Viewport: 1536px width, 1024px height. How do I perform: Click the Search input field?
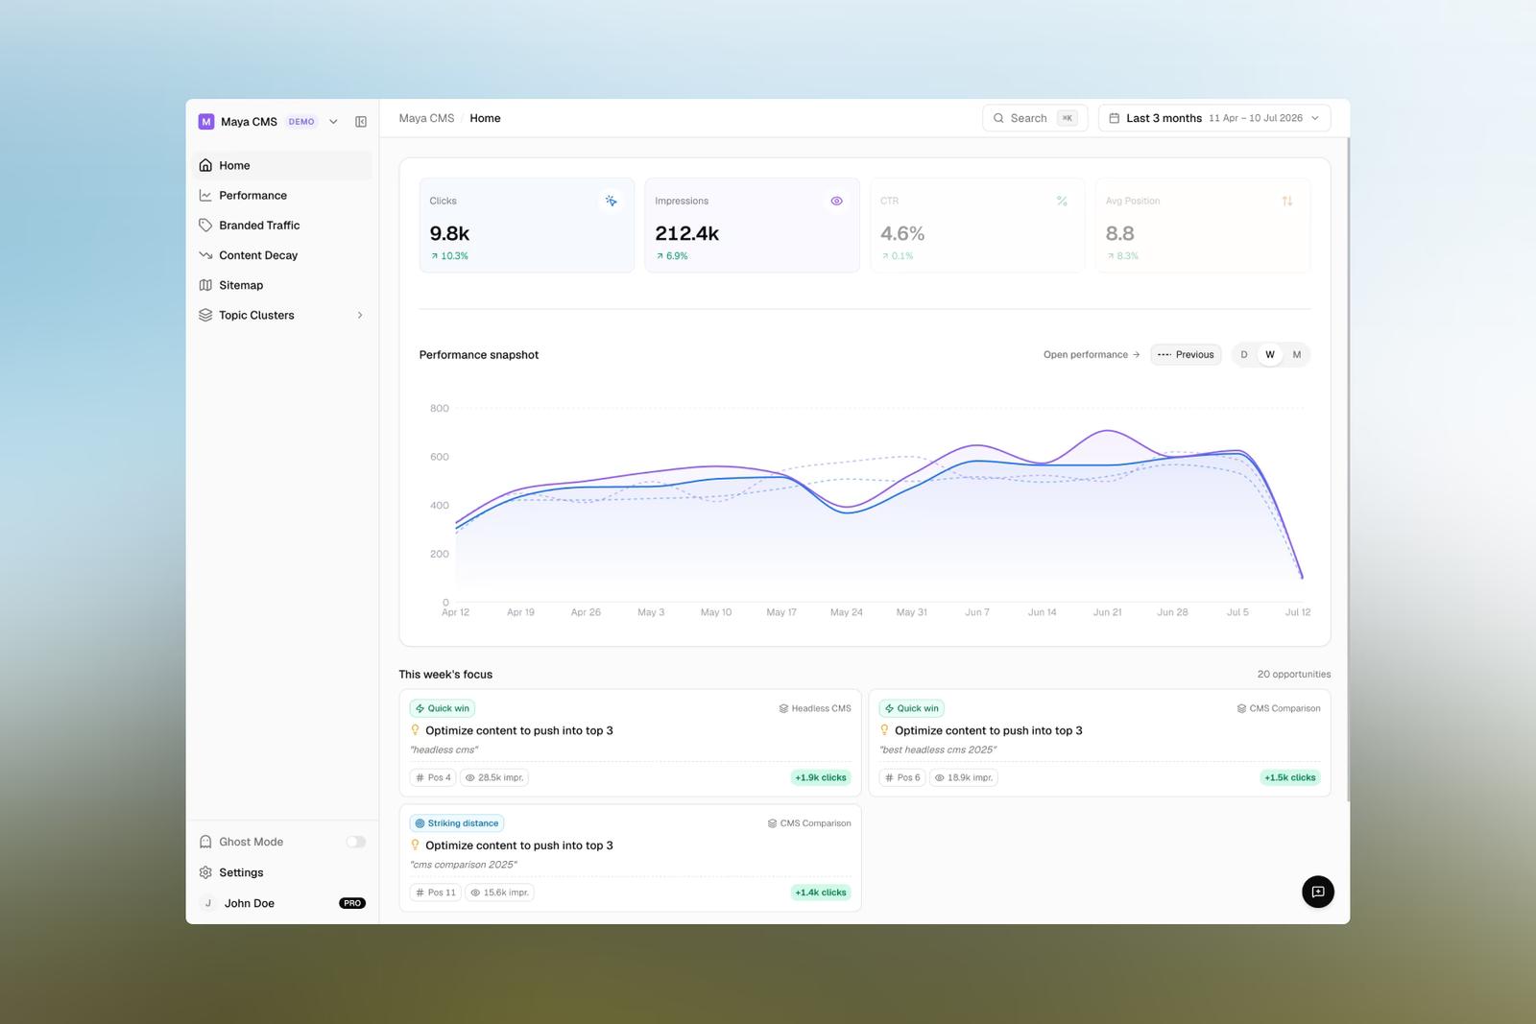1035,118
